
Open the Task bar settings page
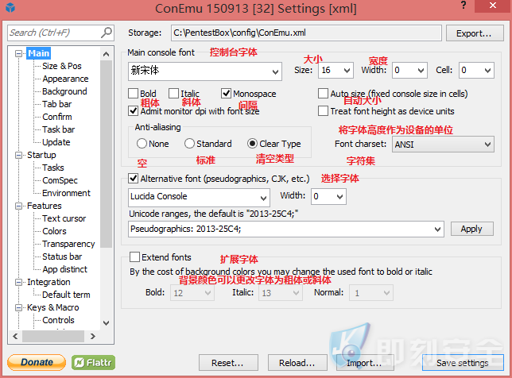tap(59, 129)
